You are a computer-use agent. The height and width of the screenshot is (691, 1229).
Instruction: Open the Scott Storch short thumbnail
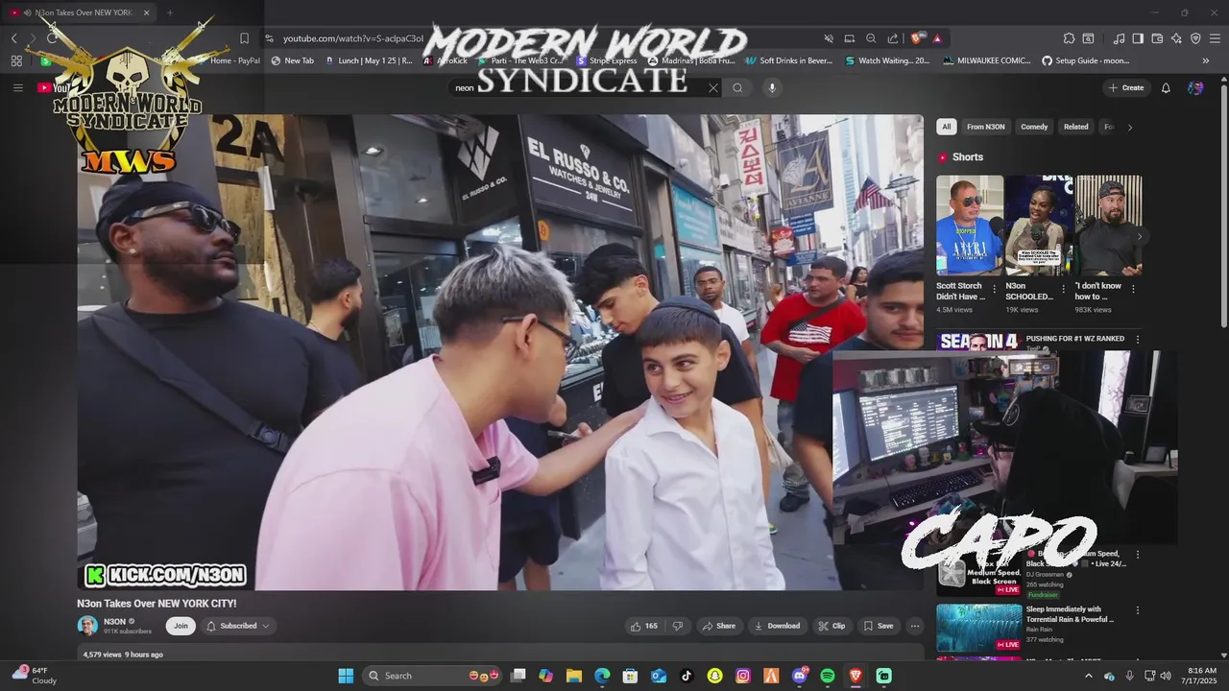pos(970,225)
